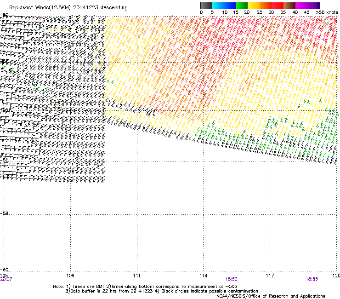Viewport: 340px width, 299px height.
Task: Click the purple time stamp 20:27
Action: (x=6, y=279)
